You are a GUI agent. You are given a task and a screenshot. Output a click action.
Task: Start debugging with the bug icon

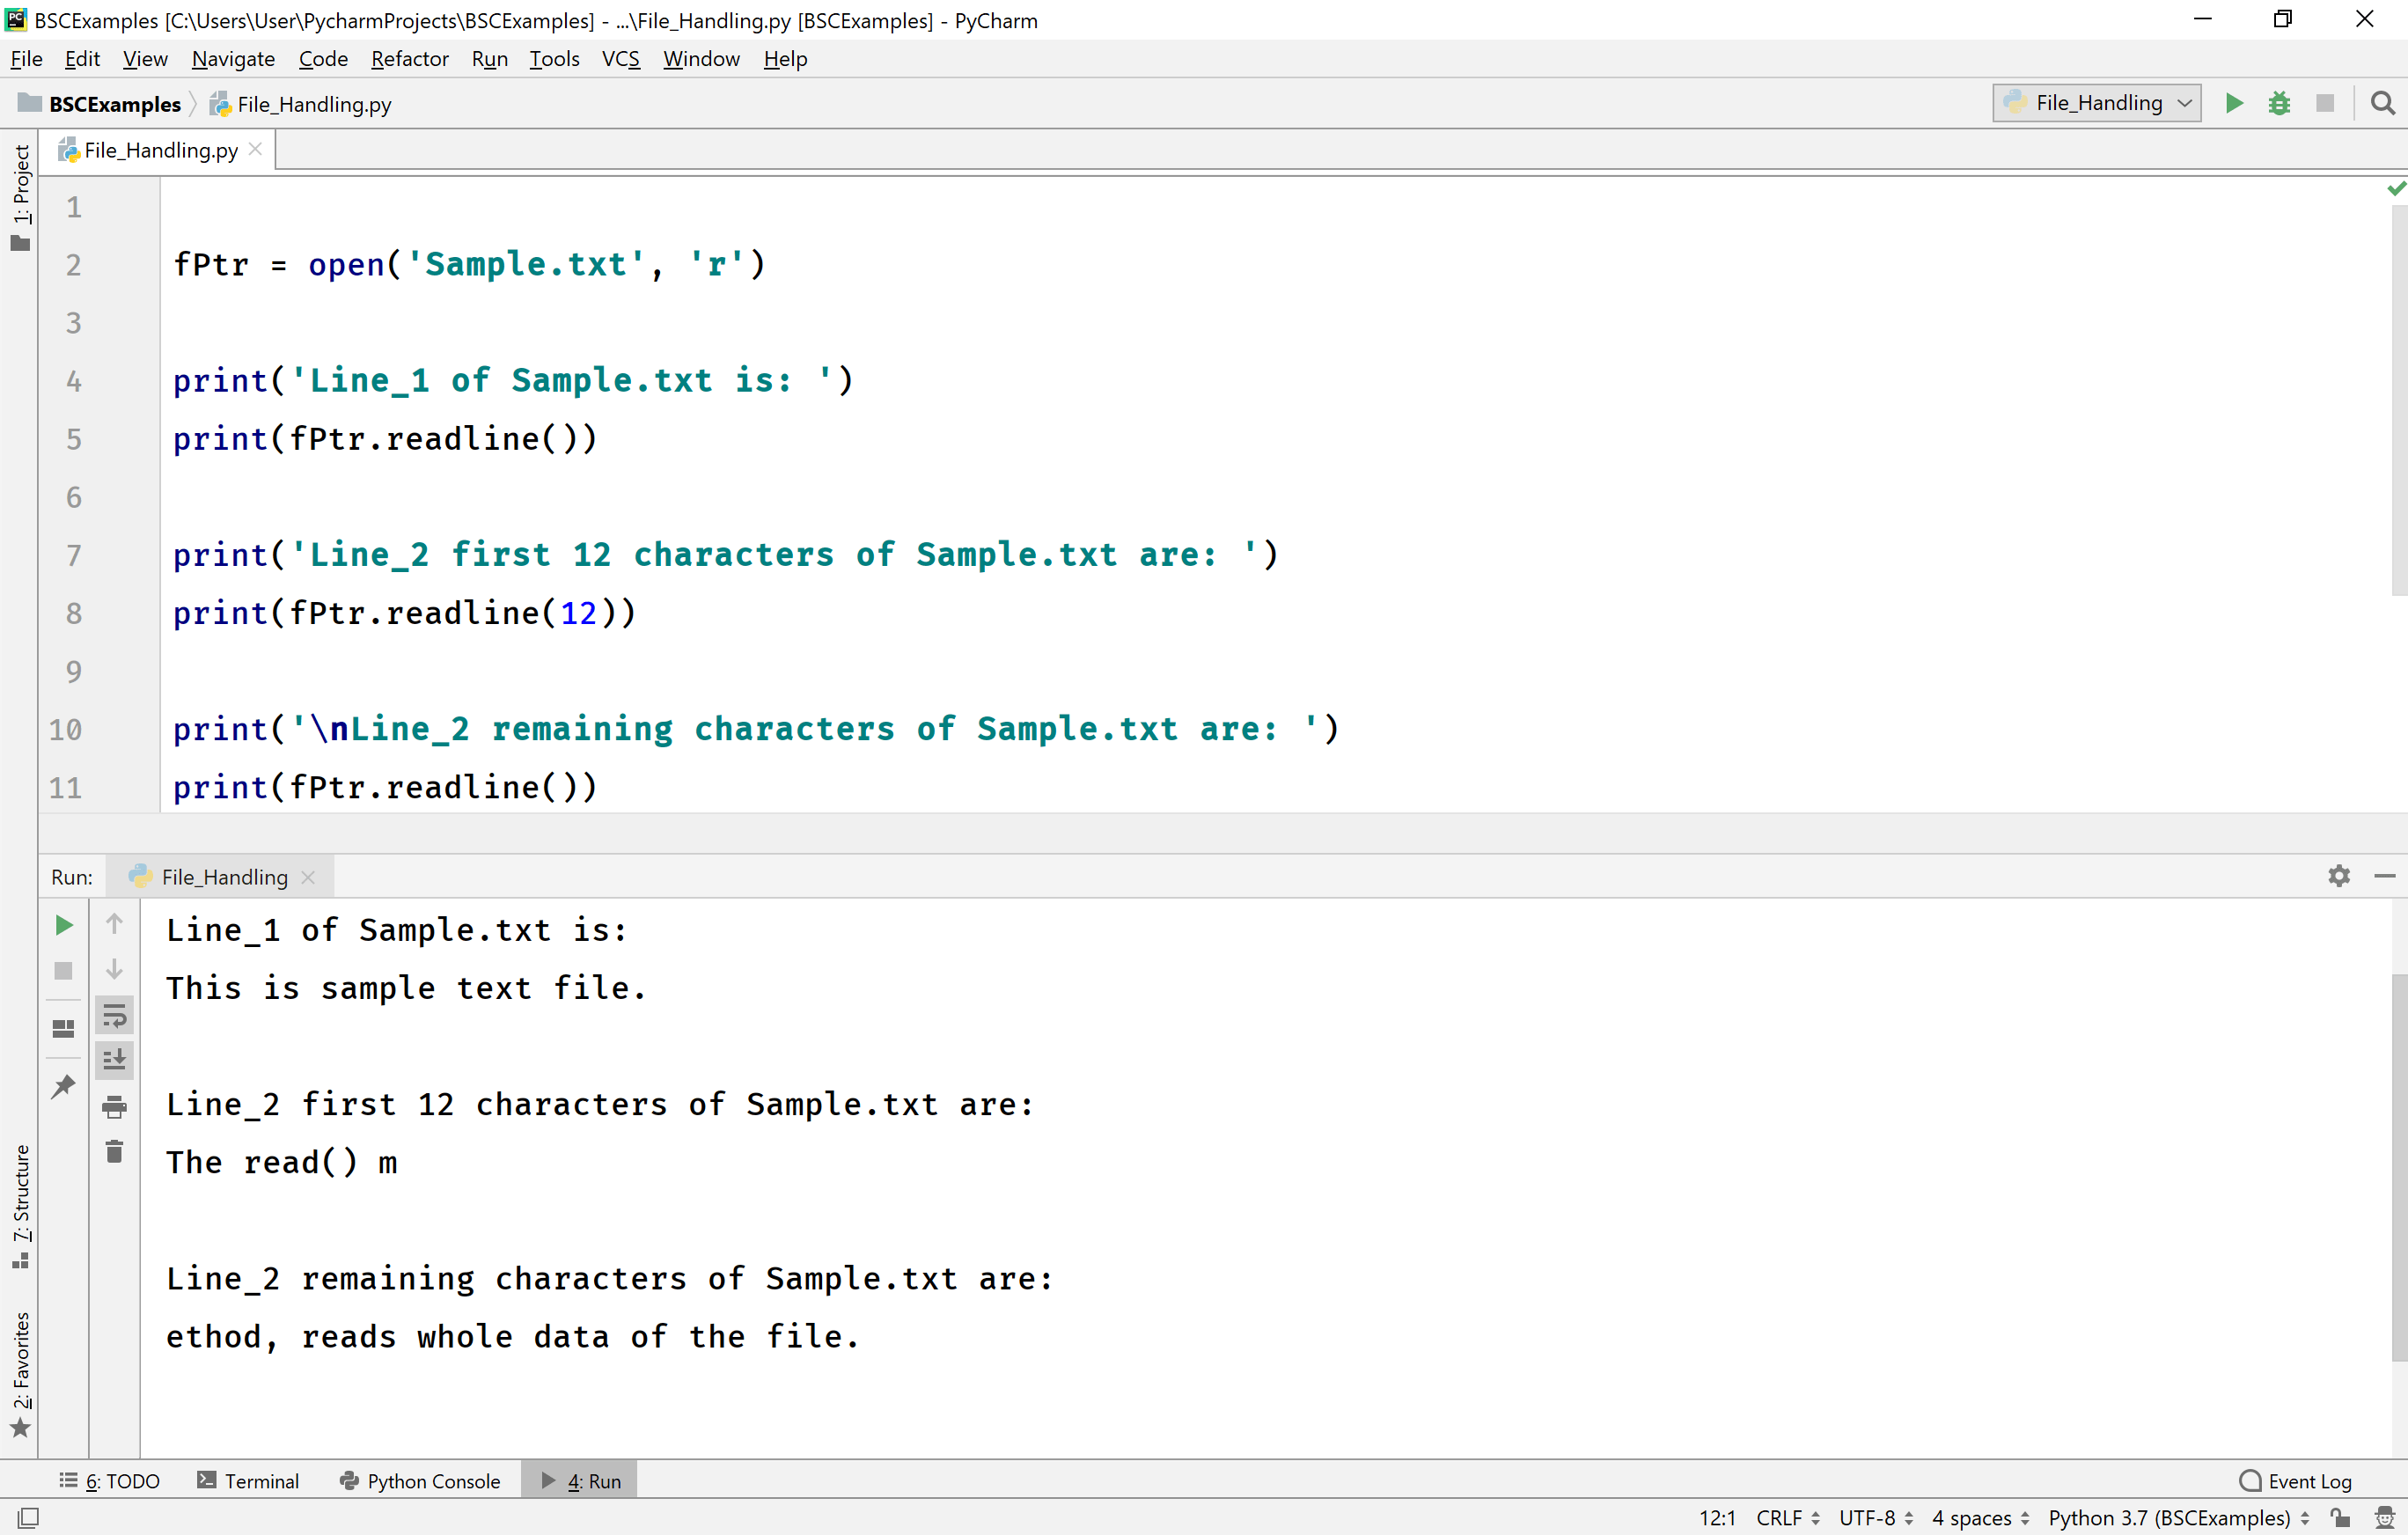click(x=2280, y=103)
